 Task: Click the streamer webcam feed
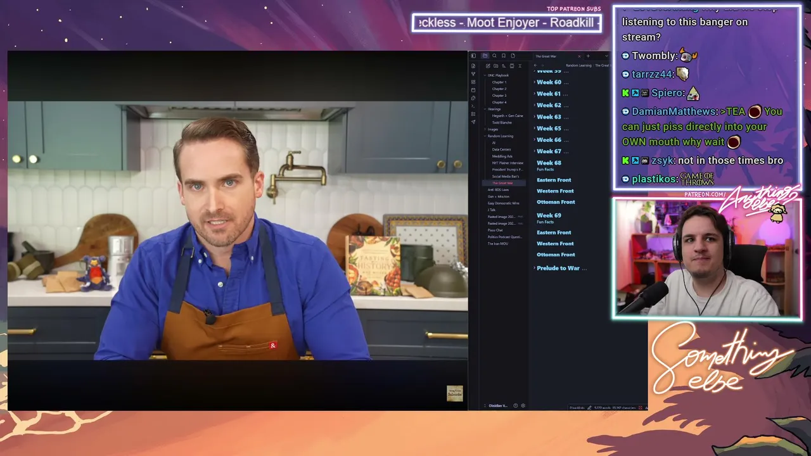(x=706, y=258)
